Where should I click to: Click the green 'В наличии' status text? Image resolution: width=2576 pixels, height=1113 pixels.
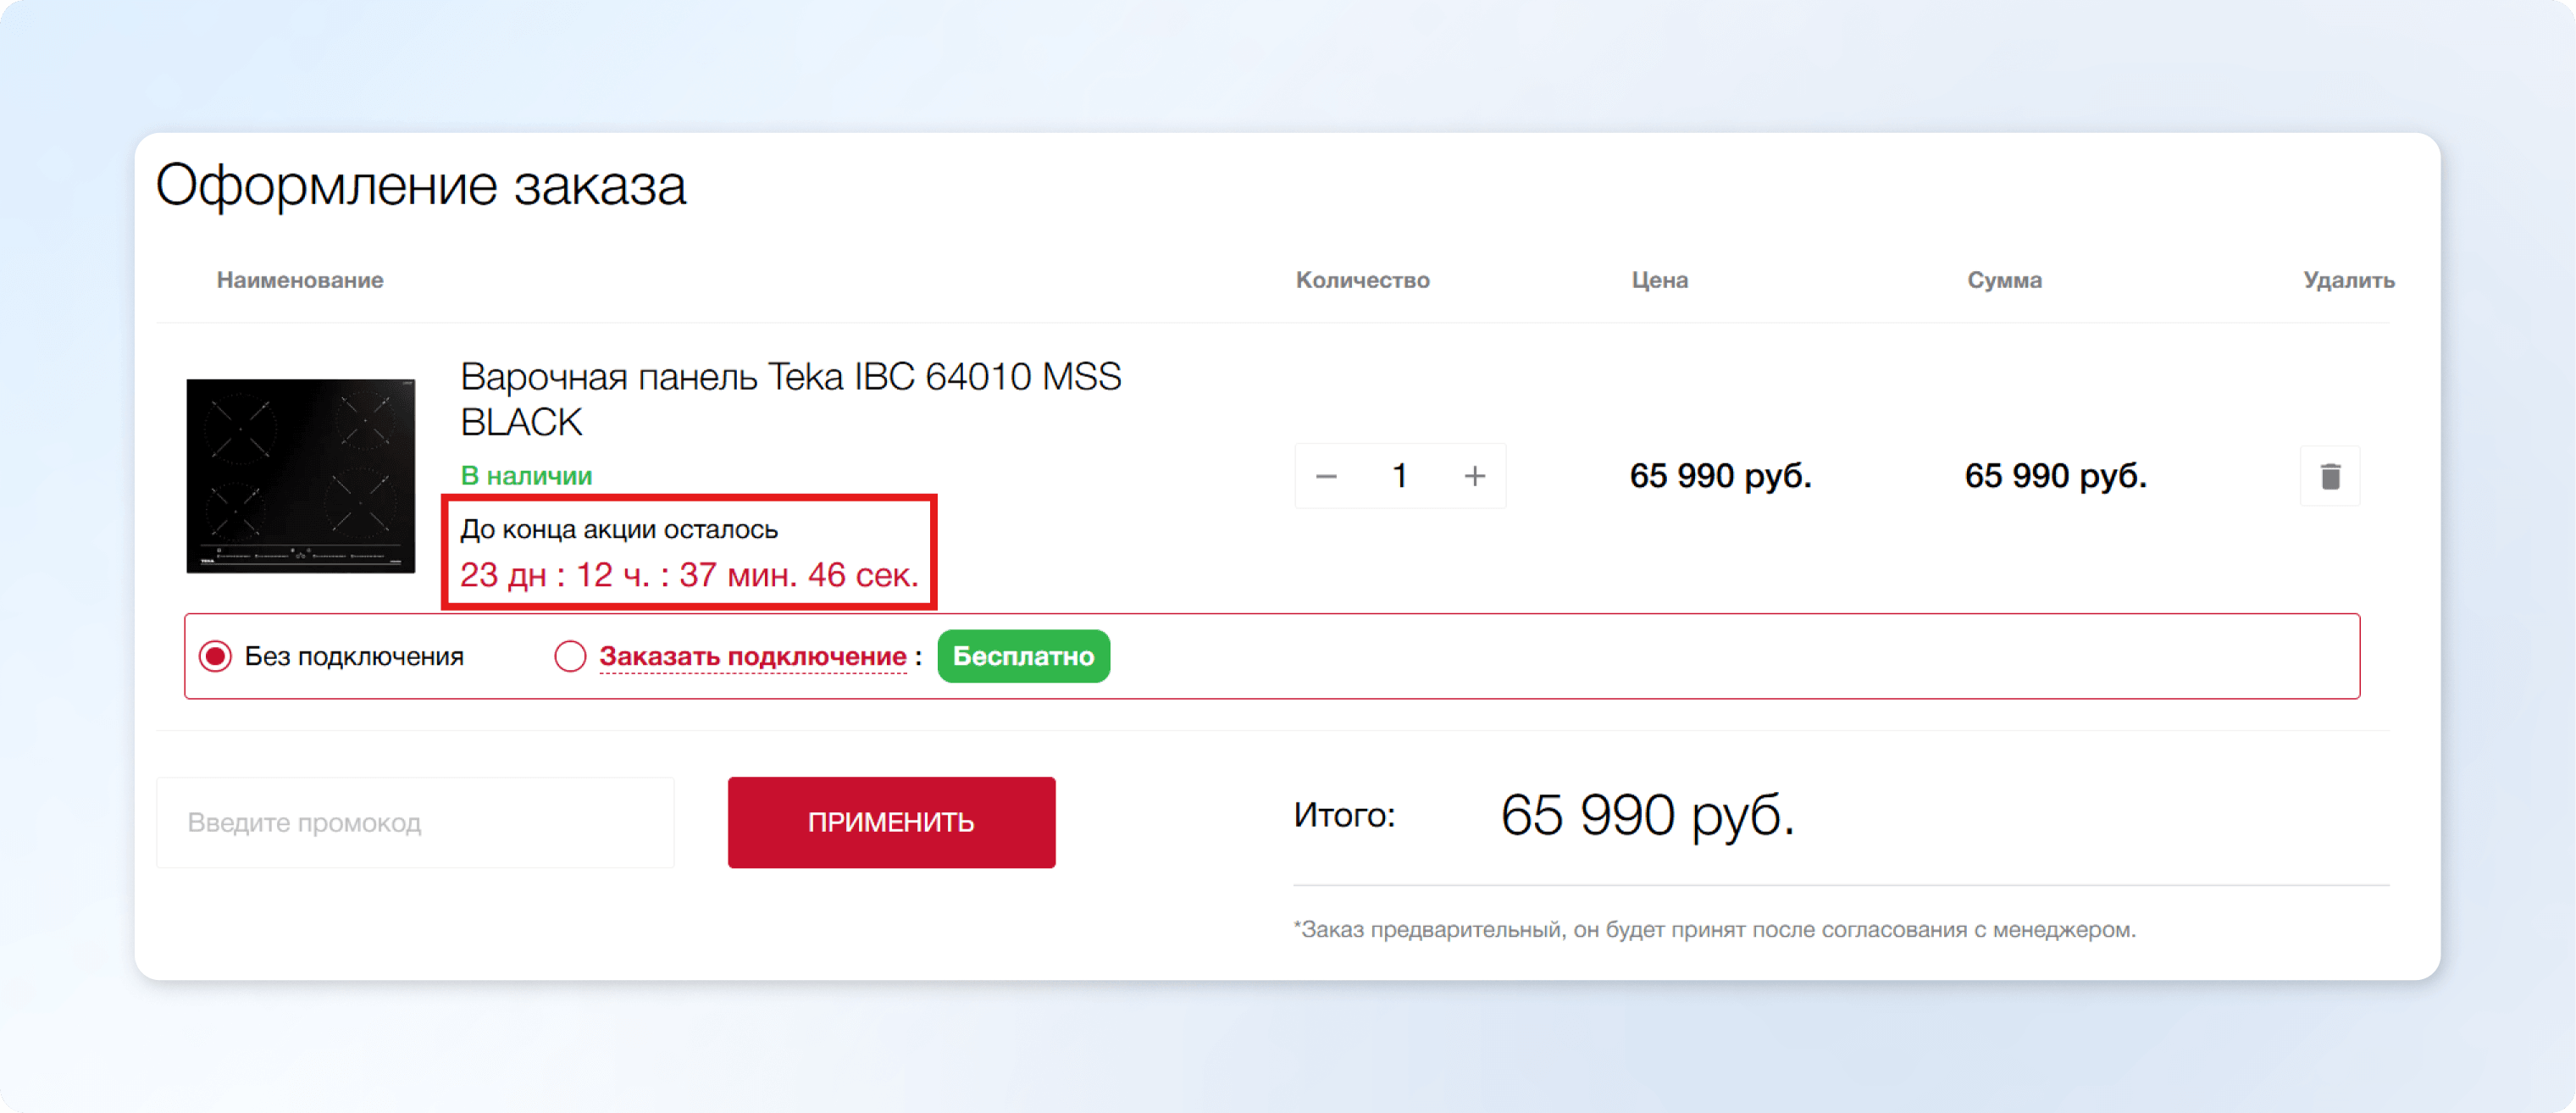coord(526,476)
